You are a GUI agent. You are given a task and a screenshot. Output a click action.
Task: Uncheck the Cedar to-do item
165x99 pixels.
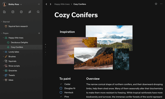[61, 84]
